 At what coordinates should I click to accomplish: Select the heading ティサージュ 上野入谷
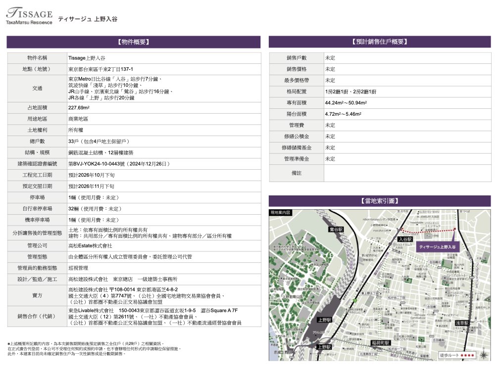(x=88, y=19)
